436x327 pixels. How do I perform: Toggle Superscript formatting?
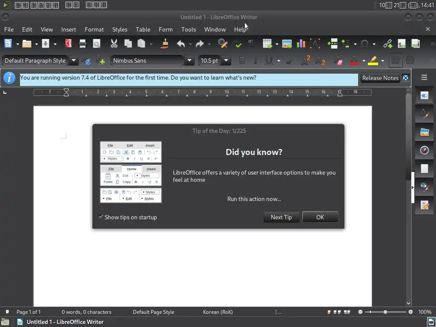[306, 60]
